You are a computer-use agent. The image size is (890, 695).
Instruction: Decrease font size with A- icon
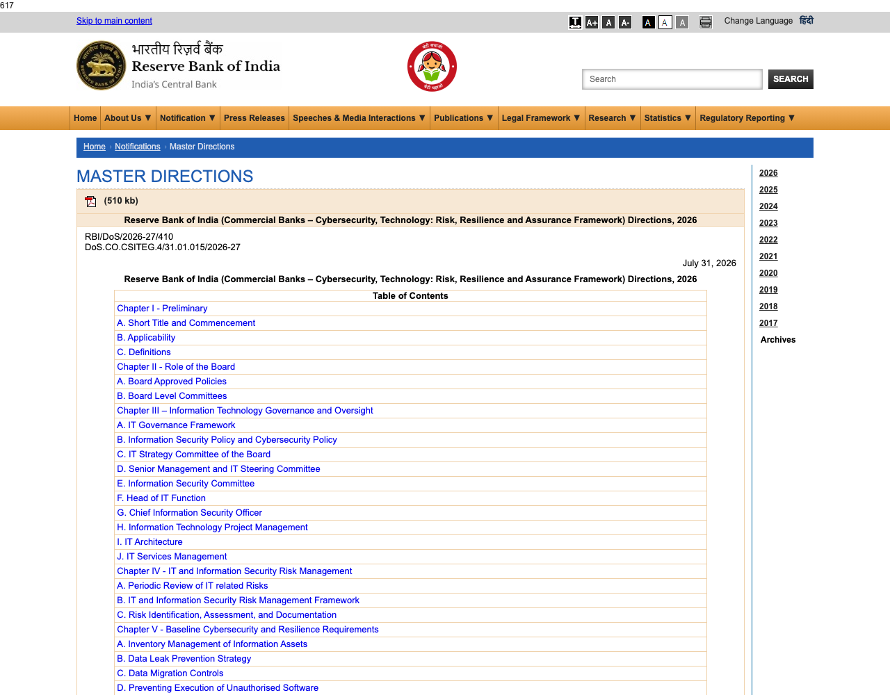point(625,22)
